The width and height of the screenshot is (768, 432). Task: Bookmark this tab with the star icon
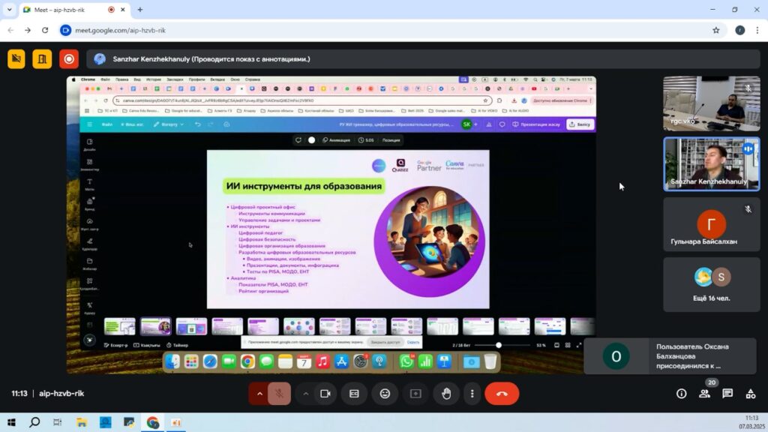tap(716, 30)
